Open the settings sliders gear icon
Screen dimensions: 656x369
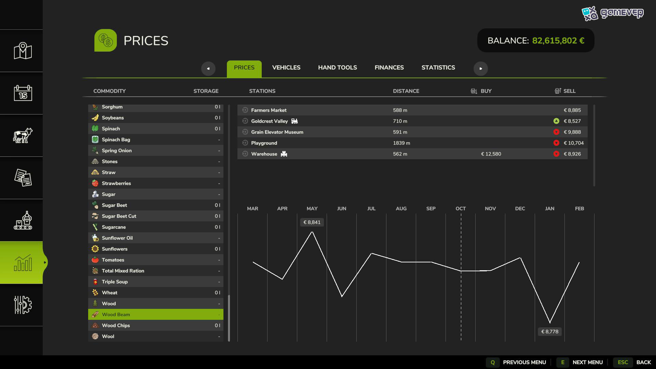[23, 305]
